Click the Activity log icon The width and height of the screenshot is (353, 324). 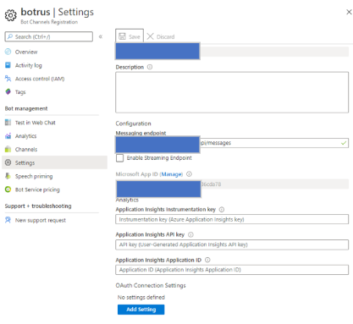[x=8, y=65]
